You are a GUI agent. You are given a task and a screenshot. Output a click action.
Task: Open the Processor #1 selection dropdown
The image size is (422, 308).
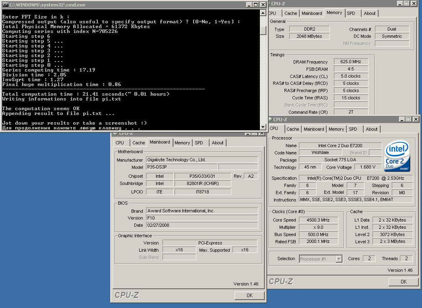(x=339, y=259)
